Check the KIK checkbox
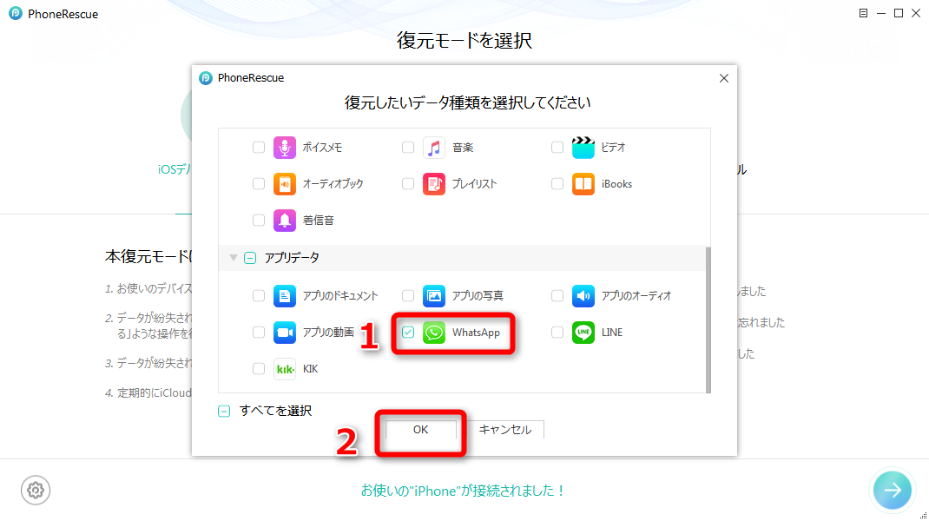The height and width of the screenshot is (521, 929). pos(259,369)
